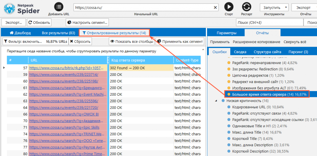Click the Add URL list icon

coord(59,7)
